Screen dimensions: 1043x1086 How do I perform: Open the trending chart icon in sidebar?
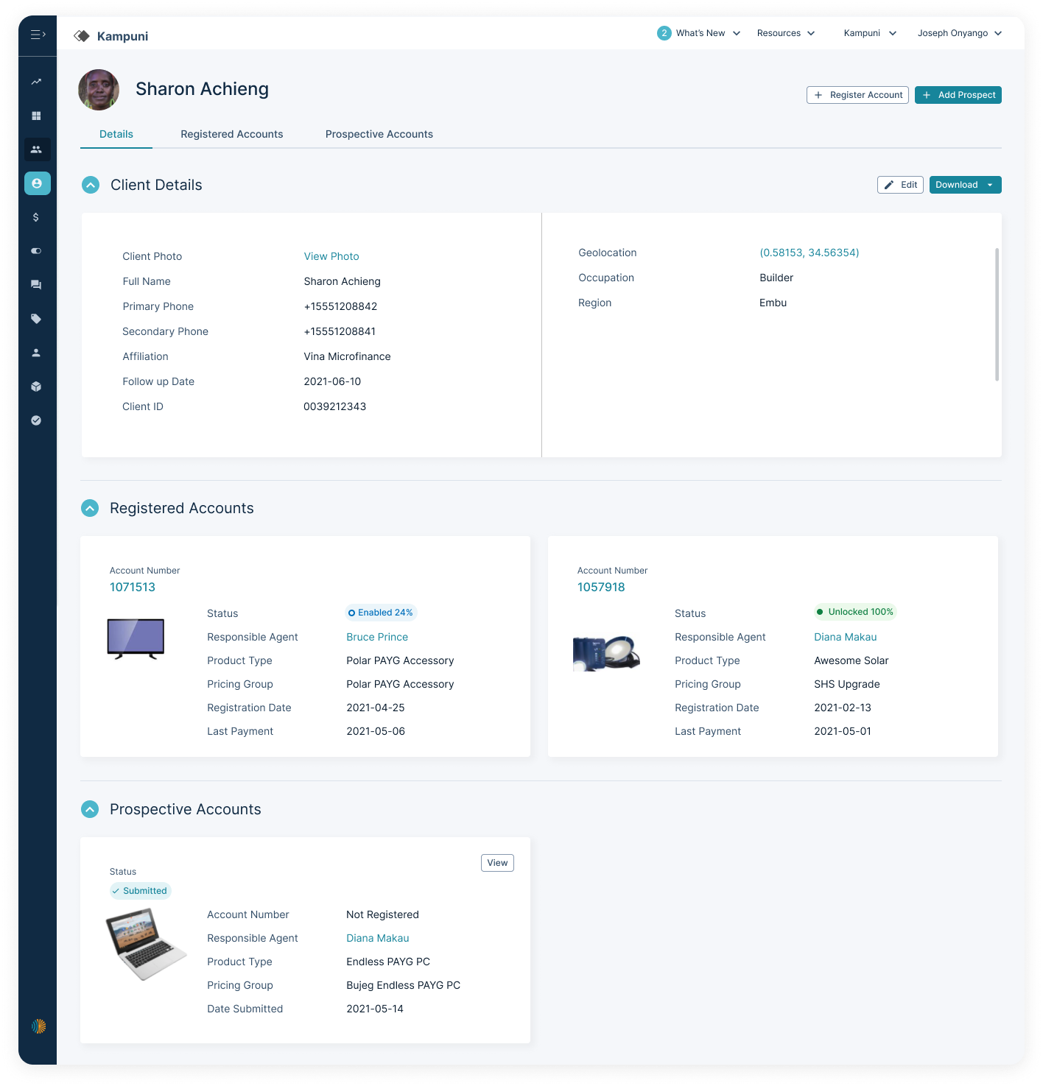[x=36, y=82]
